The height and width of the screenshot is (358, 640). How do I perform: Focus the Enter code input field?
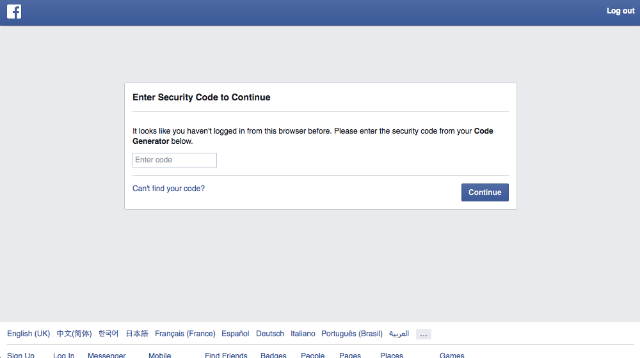click(175, 160)
